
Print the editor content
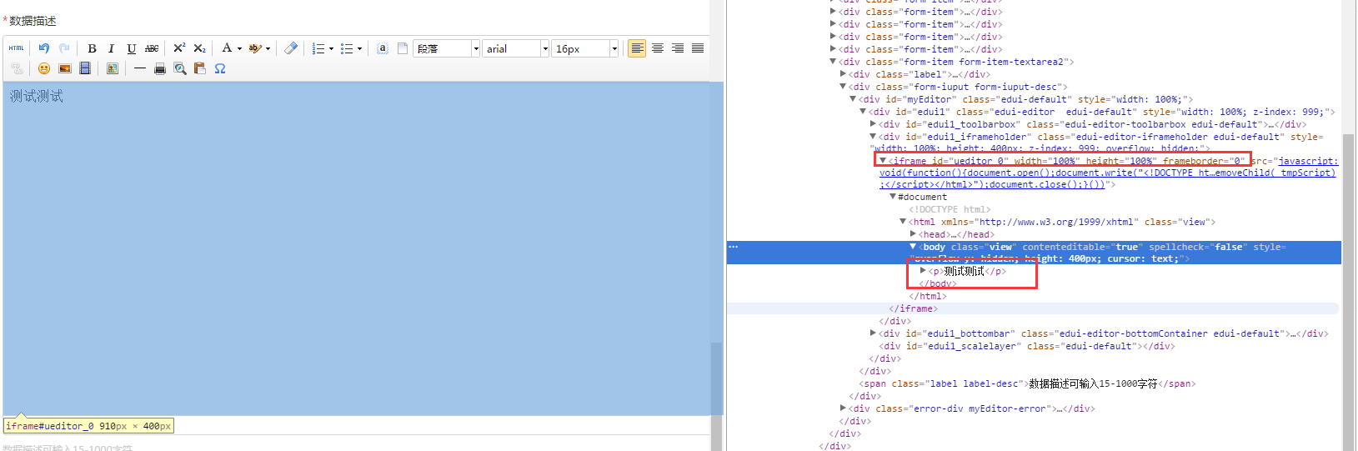click(160, 68)
